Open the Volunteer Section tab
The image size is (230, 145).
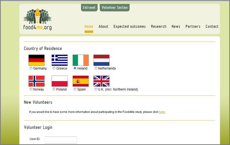coord(115,7)
